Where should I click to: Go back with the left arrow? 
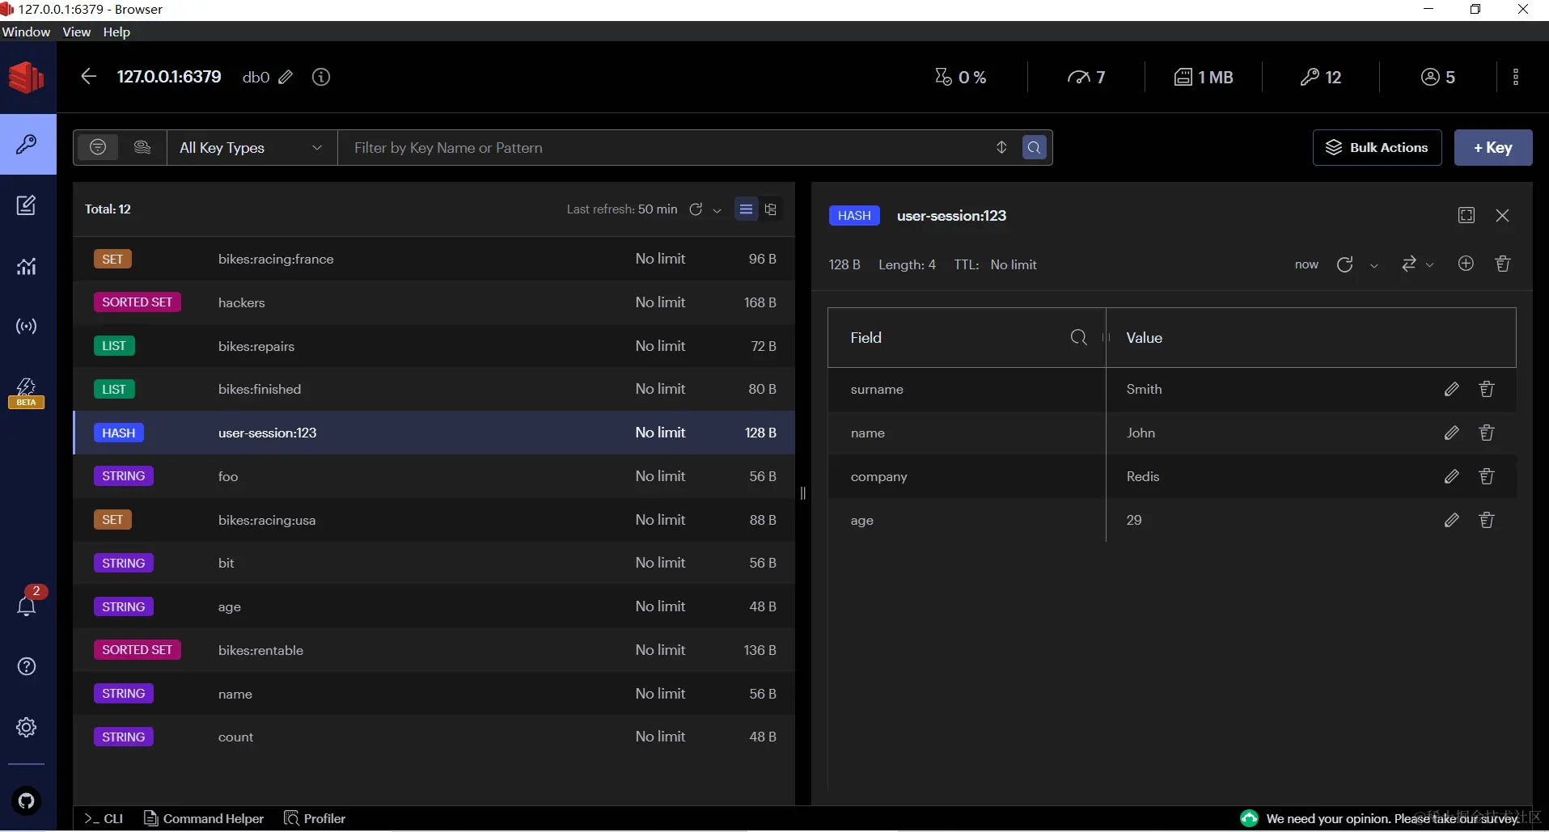(89, 77)
